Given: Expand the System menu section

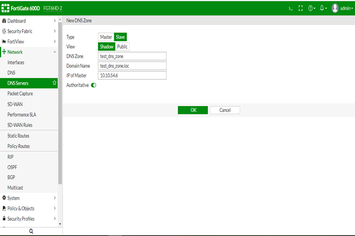Looking at the screenshot, I should tap(28, 198).
